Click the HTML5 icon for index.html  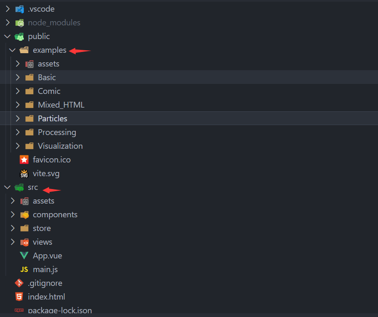(x=19, y=297)
